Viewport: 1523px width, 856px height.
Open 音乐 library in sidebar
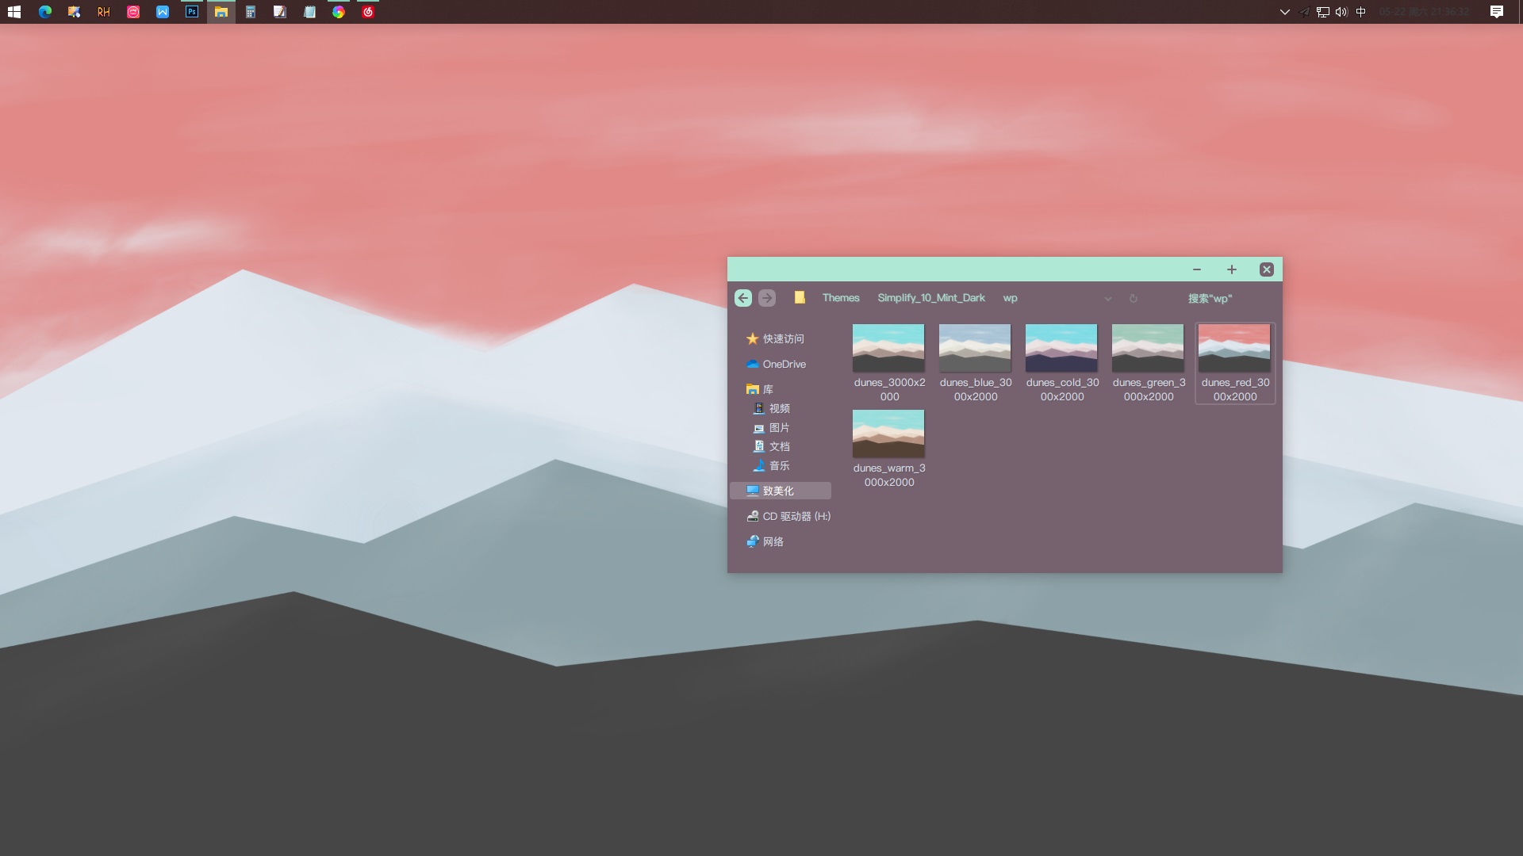[x=771, y=465]
